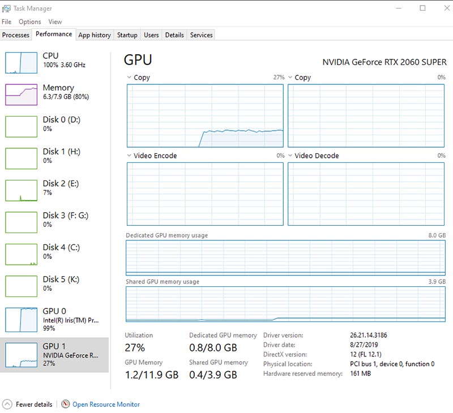Click the Video Encode graph
This screenshot has height=413, width=453.
205,194
